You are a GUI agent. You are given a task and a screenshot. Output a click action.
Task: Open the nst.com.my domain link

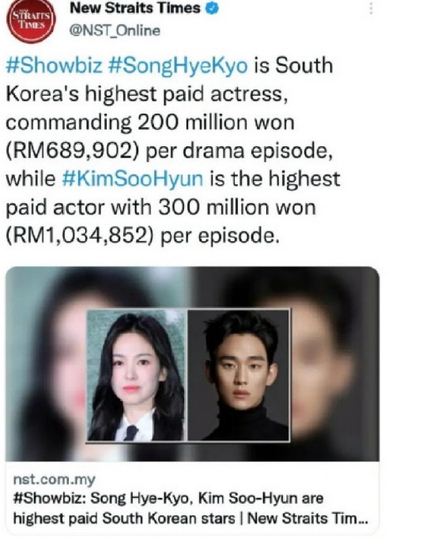[x=54, y=479]
